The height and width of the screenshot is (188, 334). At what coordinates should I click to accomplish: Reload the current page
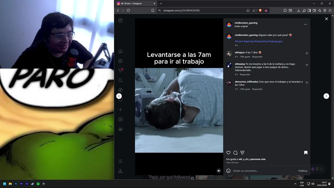[x=128, y=10]
